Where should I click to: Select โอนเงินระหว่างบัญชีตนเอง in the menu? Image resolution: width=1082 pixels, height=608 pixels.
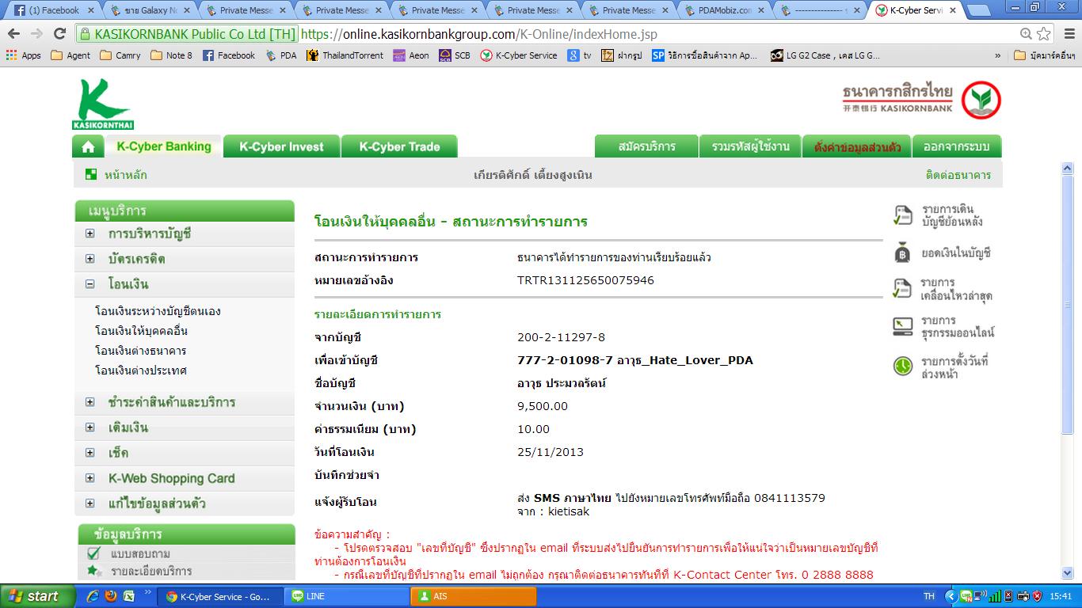[158, 311]
